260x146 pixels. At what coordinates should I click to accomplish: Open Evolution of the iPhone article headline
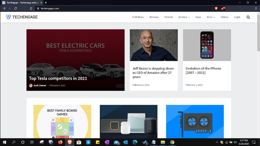[x=203, y=71]
